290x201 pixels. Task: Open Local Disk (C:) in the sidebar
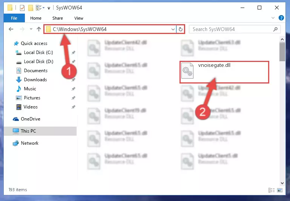pyautogui.click(x=38, y=53)
